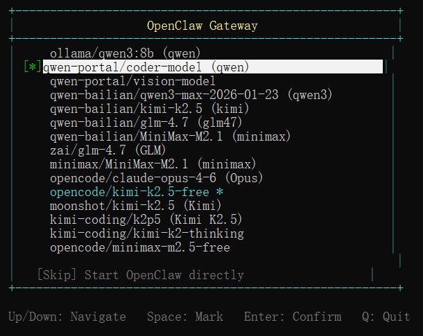This screenshot has width=423, height=336.
Task: Select kimi-coding/k2p5 (Kimi K2.5) row
Action: pyautogui.click(x=146, y=220)
